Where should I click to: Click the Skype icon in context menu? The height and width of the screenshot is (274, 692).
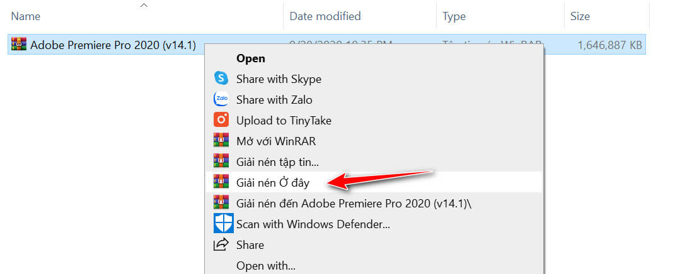(x=221, y=79)
